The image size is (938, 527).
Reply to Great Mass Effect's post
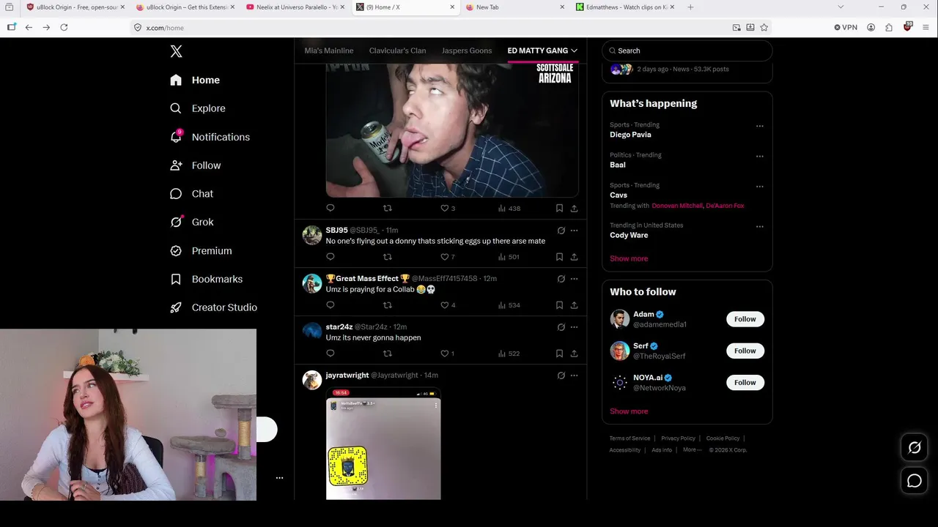330,305
